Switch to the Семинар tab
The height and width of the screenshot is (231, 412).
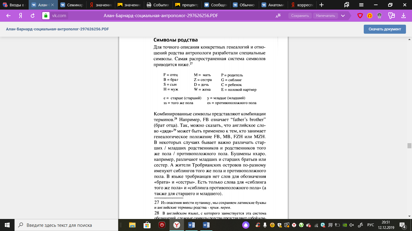click(71, 5)
